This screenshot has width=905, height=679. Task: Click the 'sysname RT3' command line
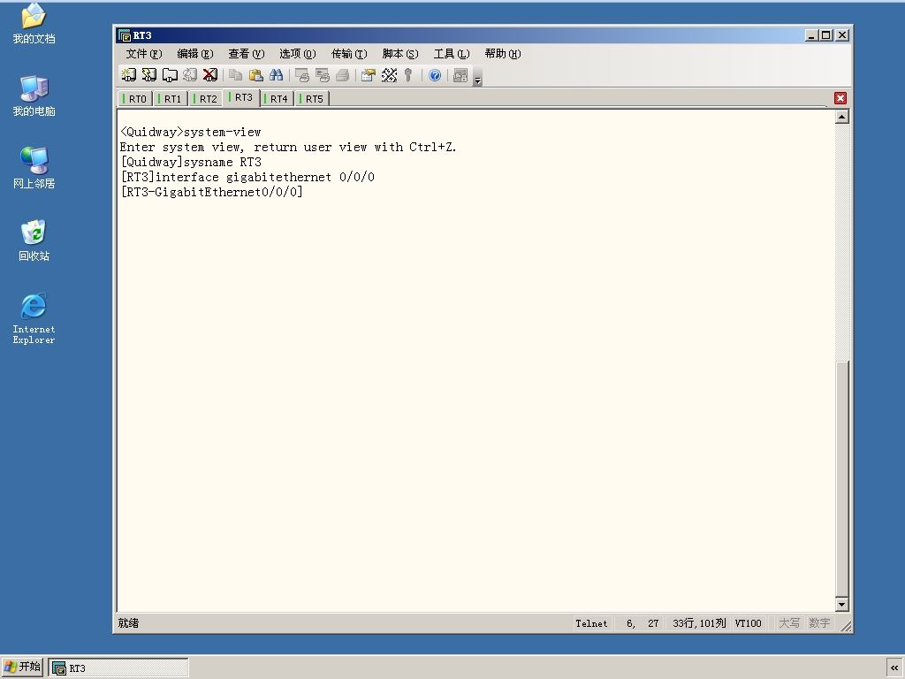[x=191, y=162]
